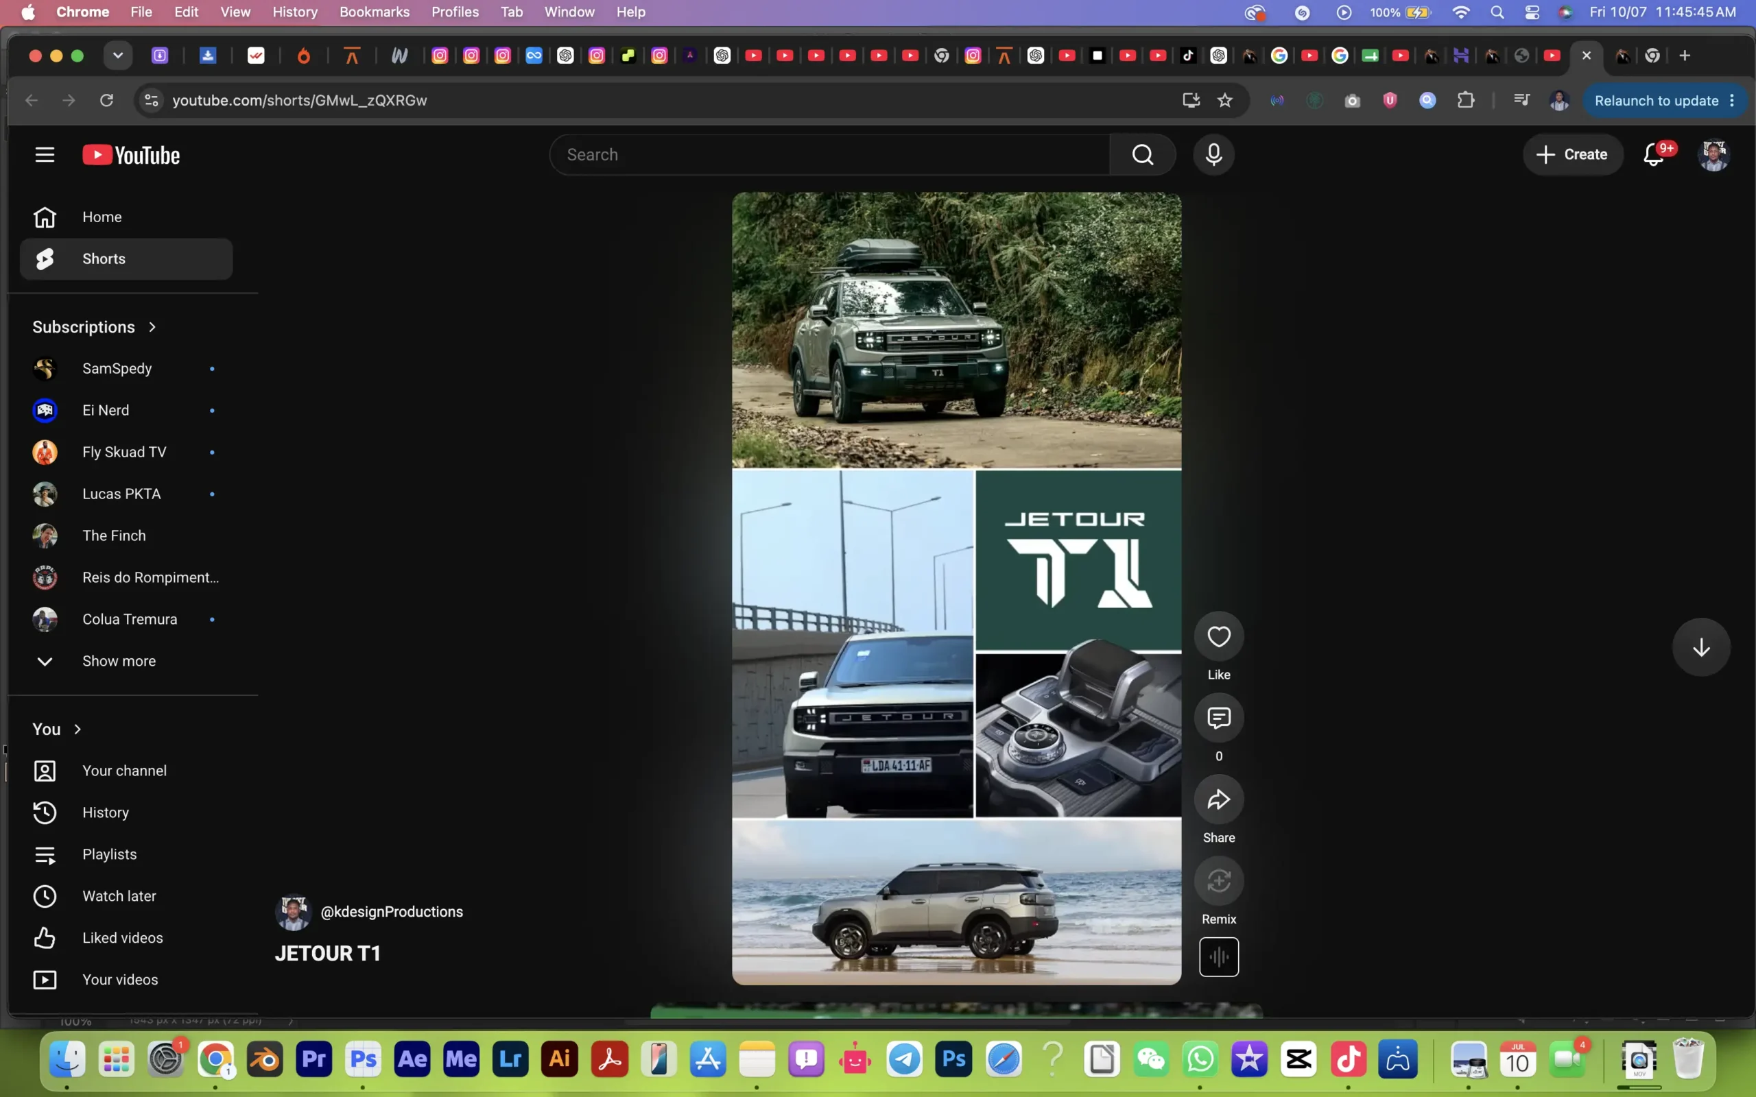Open the Chrome tab search dropdown
Viewport: 1756px width, 1097px height.
tap(117, 55)
